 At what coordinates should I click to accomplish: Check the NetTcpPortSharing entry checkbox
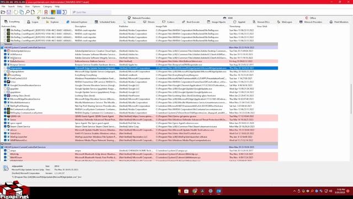[5, 106]
